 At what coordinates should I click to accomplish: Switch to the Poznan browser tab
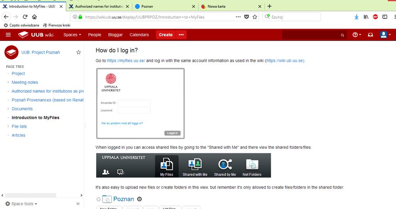[166, 6]
